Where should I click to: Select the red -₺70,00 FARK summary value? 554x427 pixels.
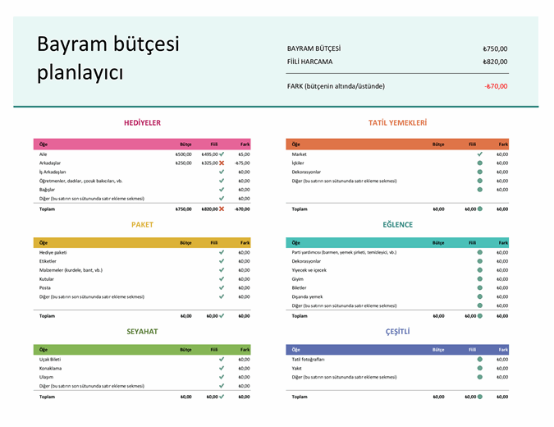[x=495, y=85]
